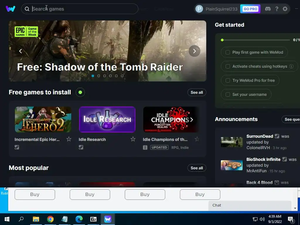Open File Explorer from taskbar

click(36, 219)
